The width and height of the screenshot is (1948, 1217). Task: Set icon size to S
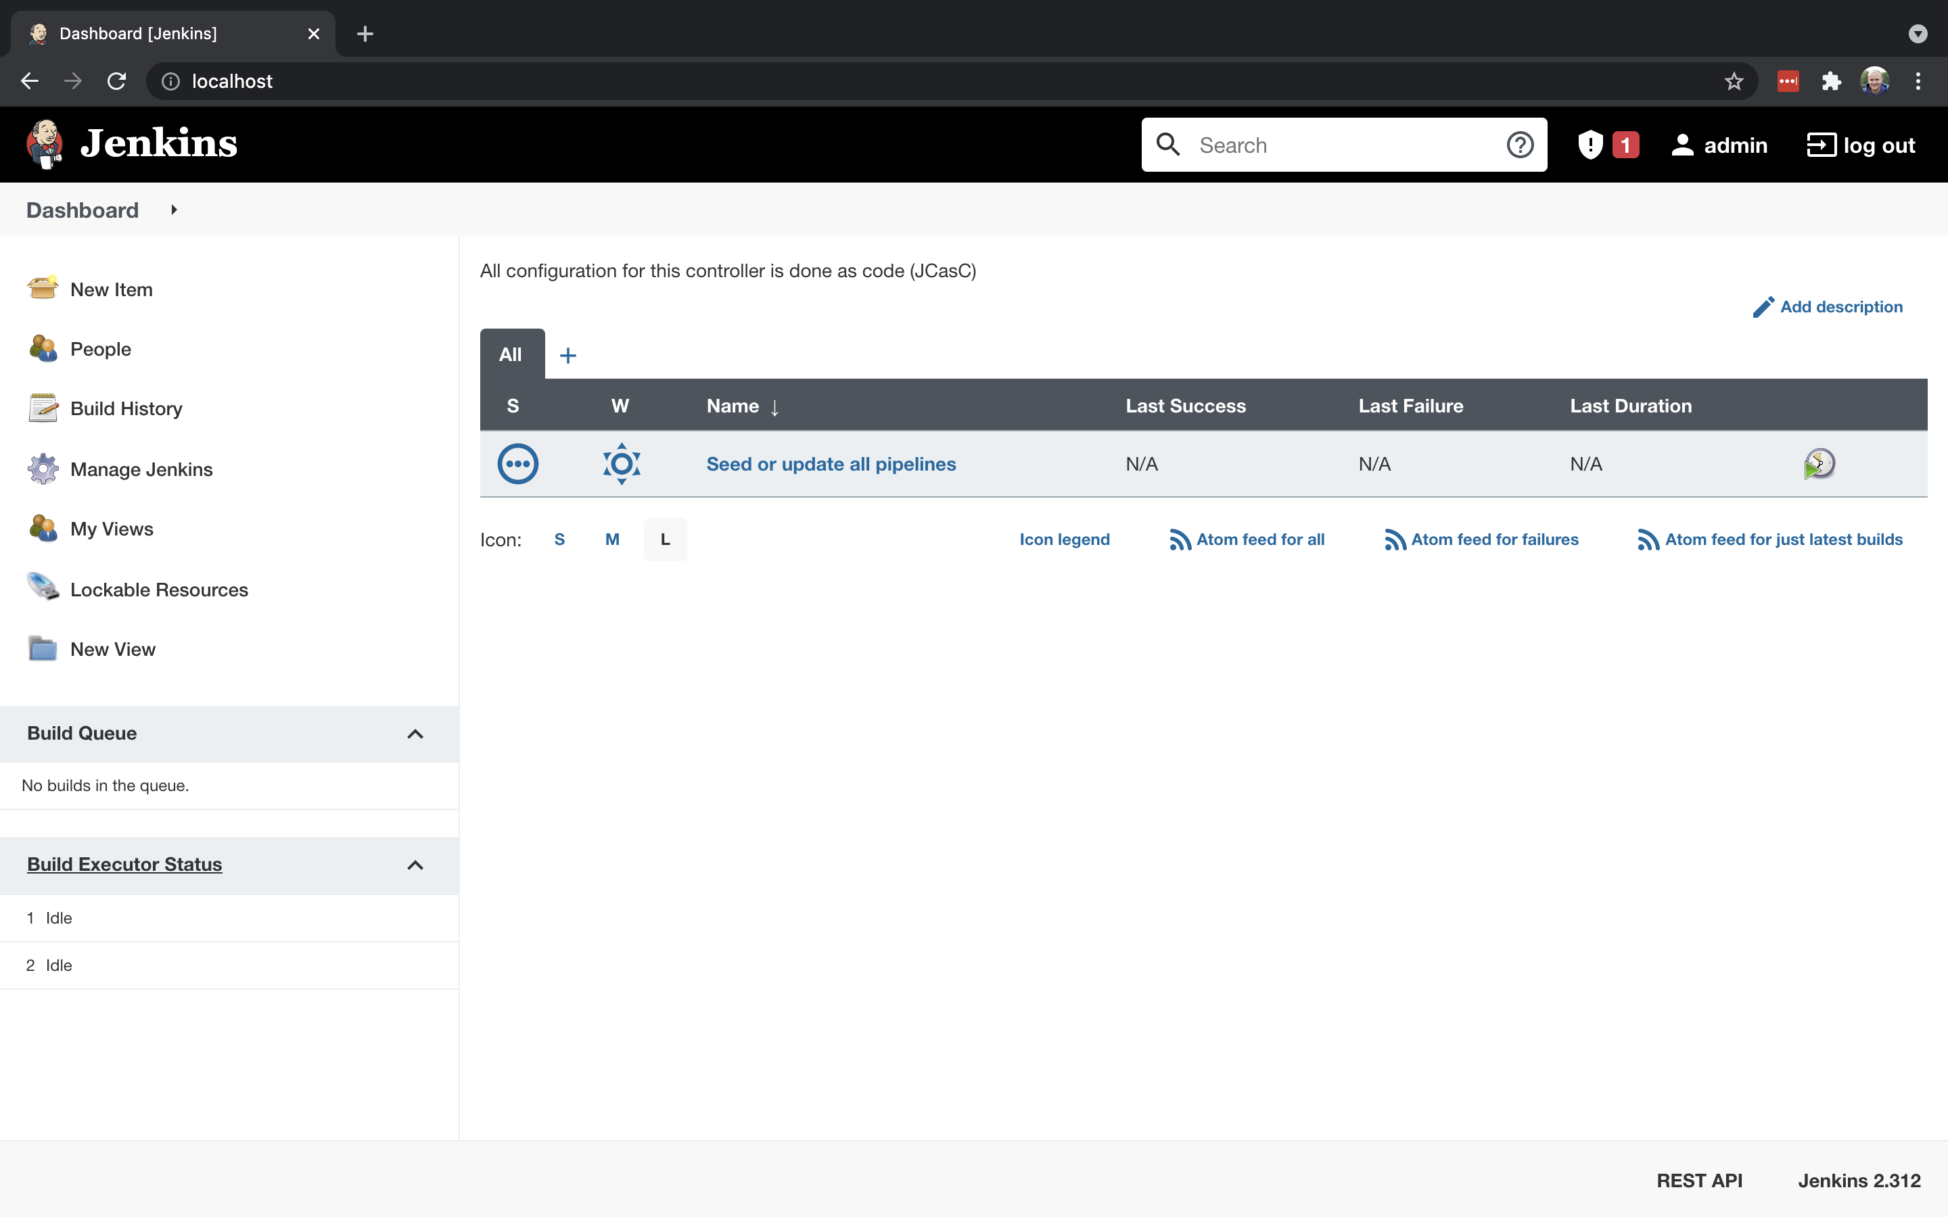(x=559, y=540)
